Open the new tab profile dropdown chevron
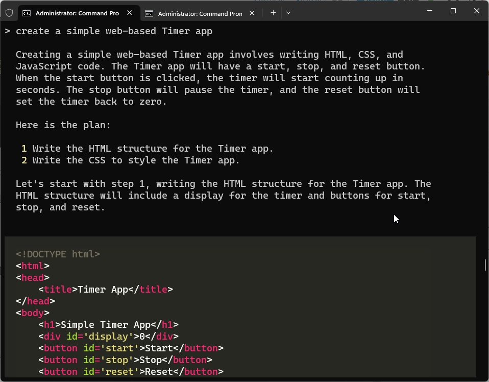Screen dimensions: 489x382 click(x=288, y=13)
